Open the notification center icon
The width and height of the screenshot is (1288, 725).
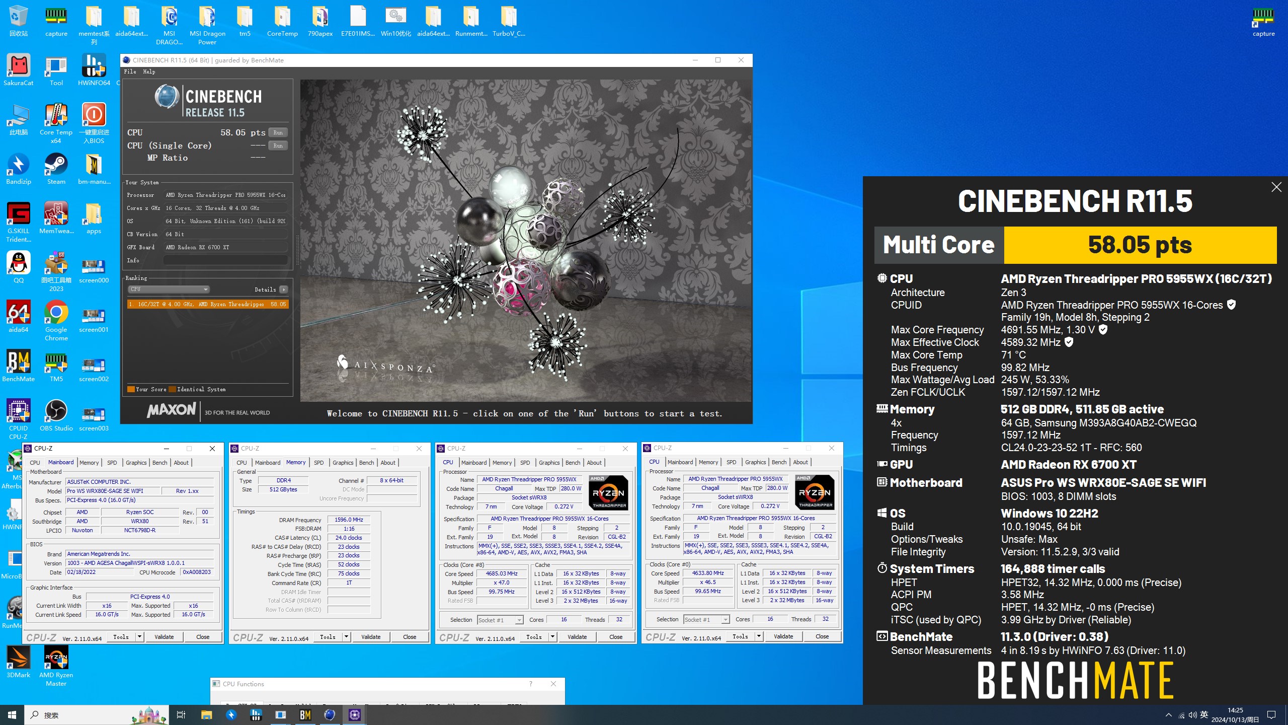click(x=1271, y=715)
